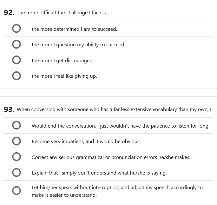
Task: Click the text 'pronunciation errors he/she makes.'
Action: pos(151,157)
